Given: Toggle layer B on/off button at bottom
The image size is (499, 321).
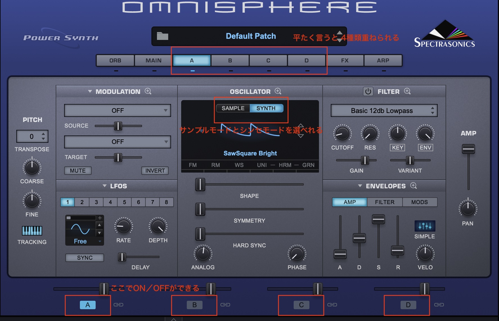Looking at the screenshot, I should (x=194, y=305).
